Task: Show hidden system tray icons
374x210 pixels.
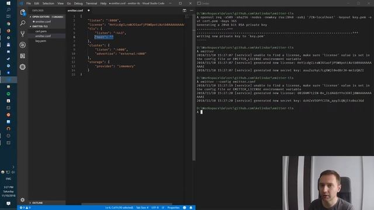Action: (x=13, y=167)
